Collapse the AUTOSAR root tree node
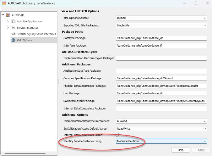This screenshot has height=156, width=212. 3,15
